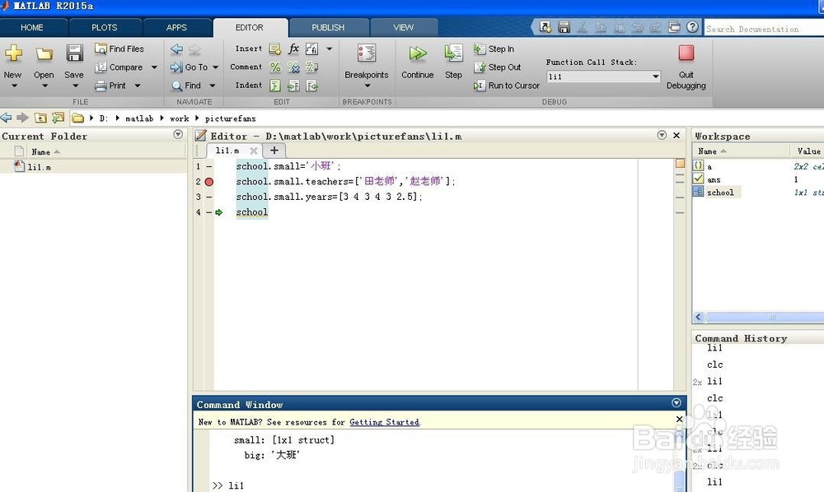Image resolution: width=824 pixels, height=492 pixels.
Task: Click the Find Files button
Action: (x=119, y=49)
